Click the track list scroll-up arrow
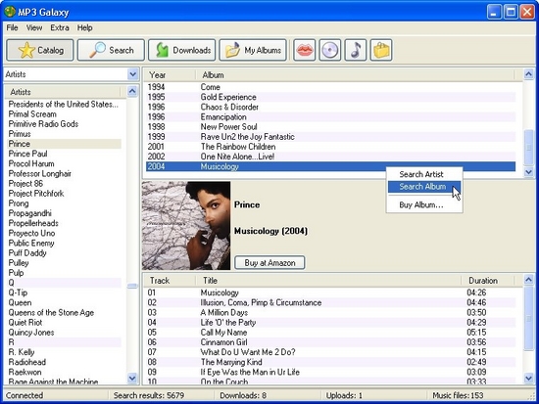The width and height of the screenshot is (539, 404). (528, 280)
